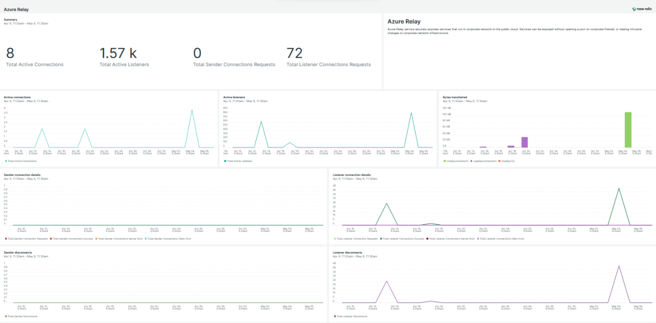Screen dimensions: 656x323
Task: Open the Sender disconnects chart title
Action: pyautogui.click(x=18, y=253)
